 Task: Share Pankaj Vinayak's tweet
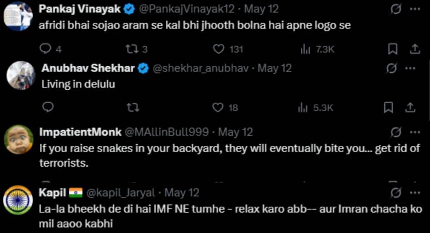(x=415, y=49)
